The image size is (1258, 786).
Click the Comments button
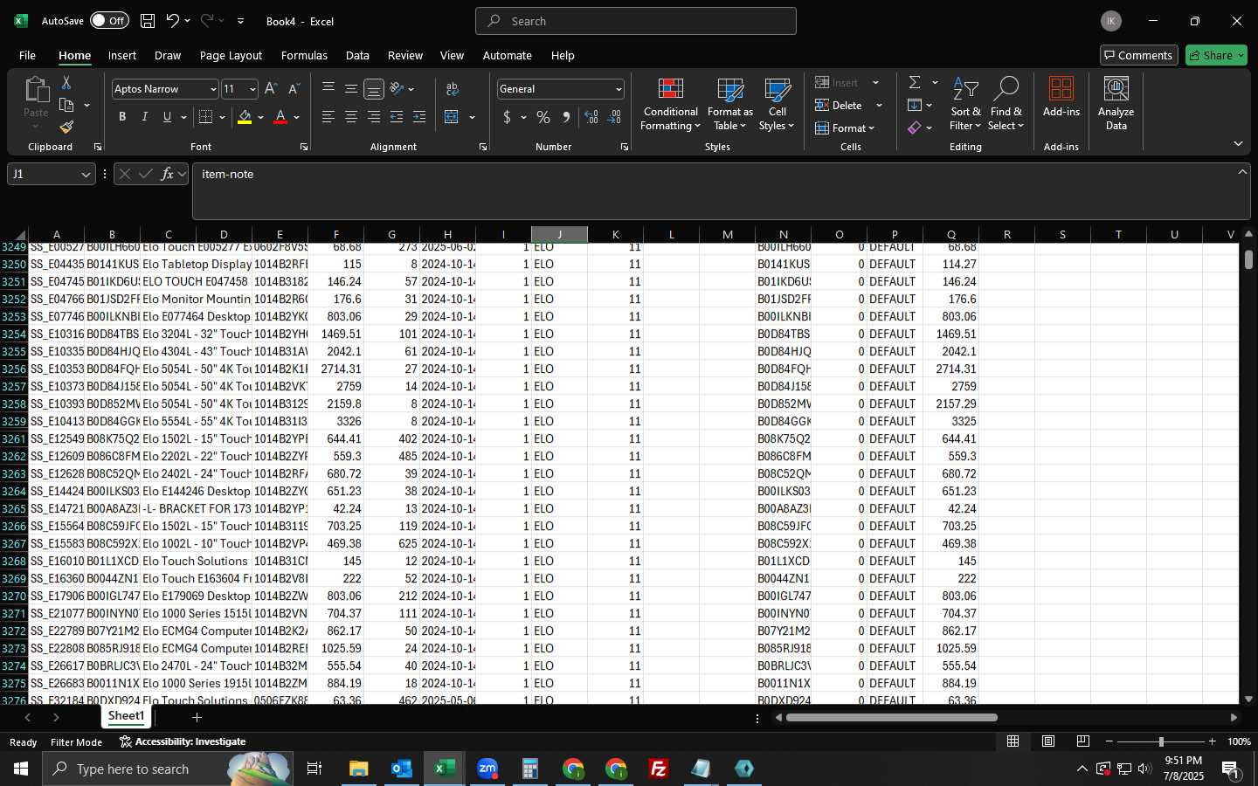[x=1139, y=55]
